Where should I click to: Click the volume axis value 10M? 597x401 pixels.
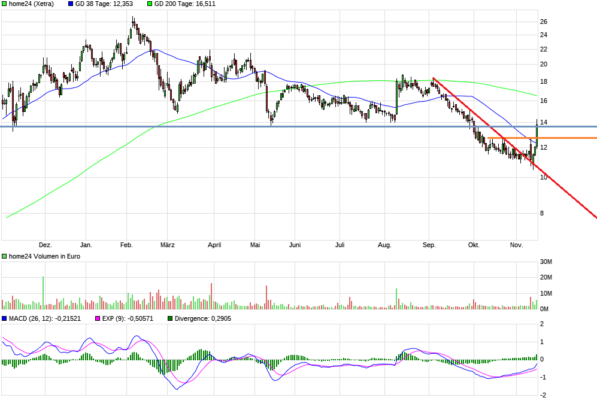546,293
